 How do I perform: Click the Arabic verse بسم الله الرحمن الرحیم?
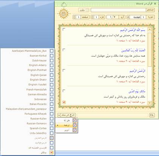tap(133, 30)
